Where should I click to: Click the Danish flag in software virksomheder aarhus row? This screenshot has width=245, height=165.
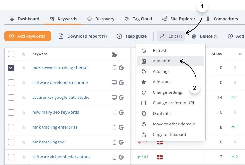click(x=160, y=157)
